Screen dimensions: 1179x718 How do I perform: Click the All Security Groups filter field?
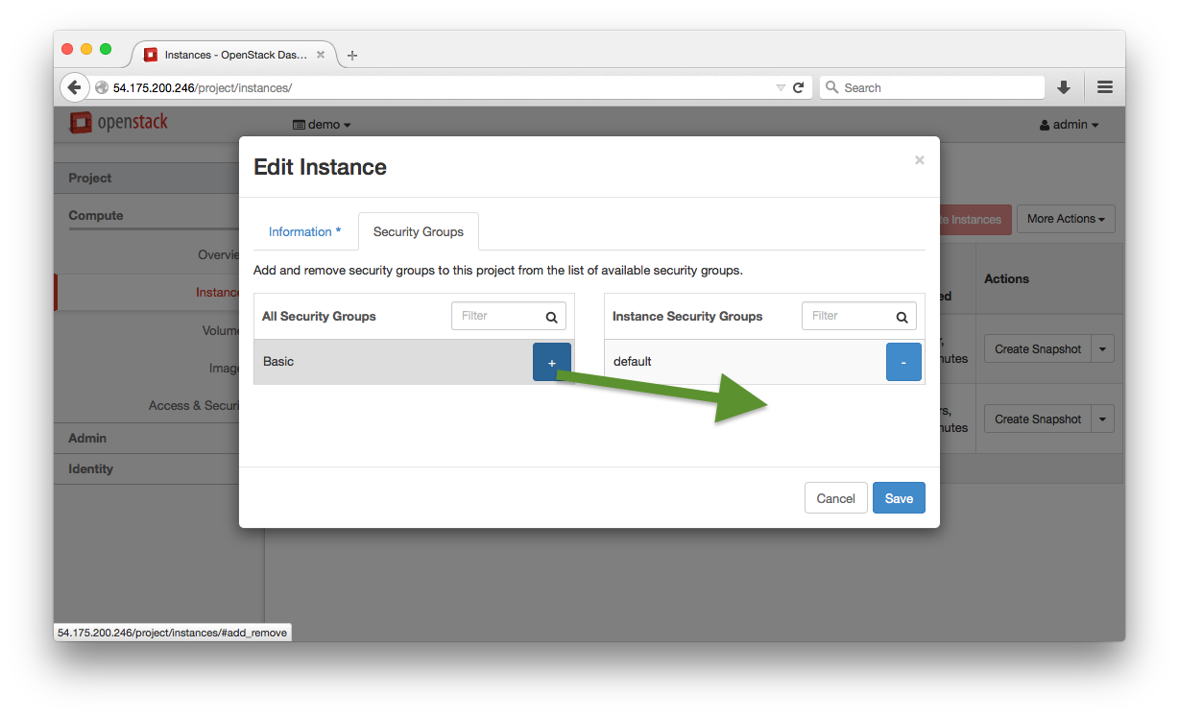[x=497, y=316]
